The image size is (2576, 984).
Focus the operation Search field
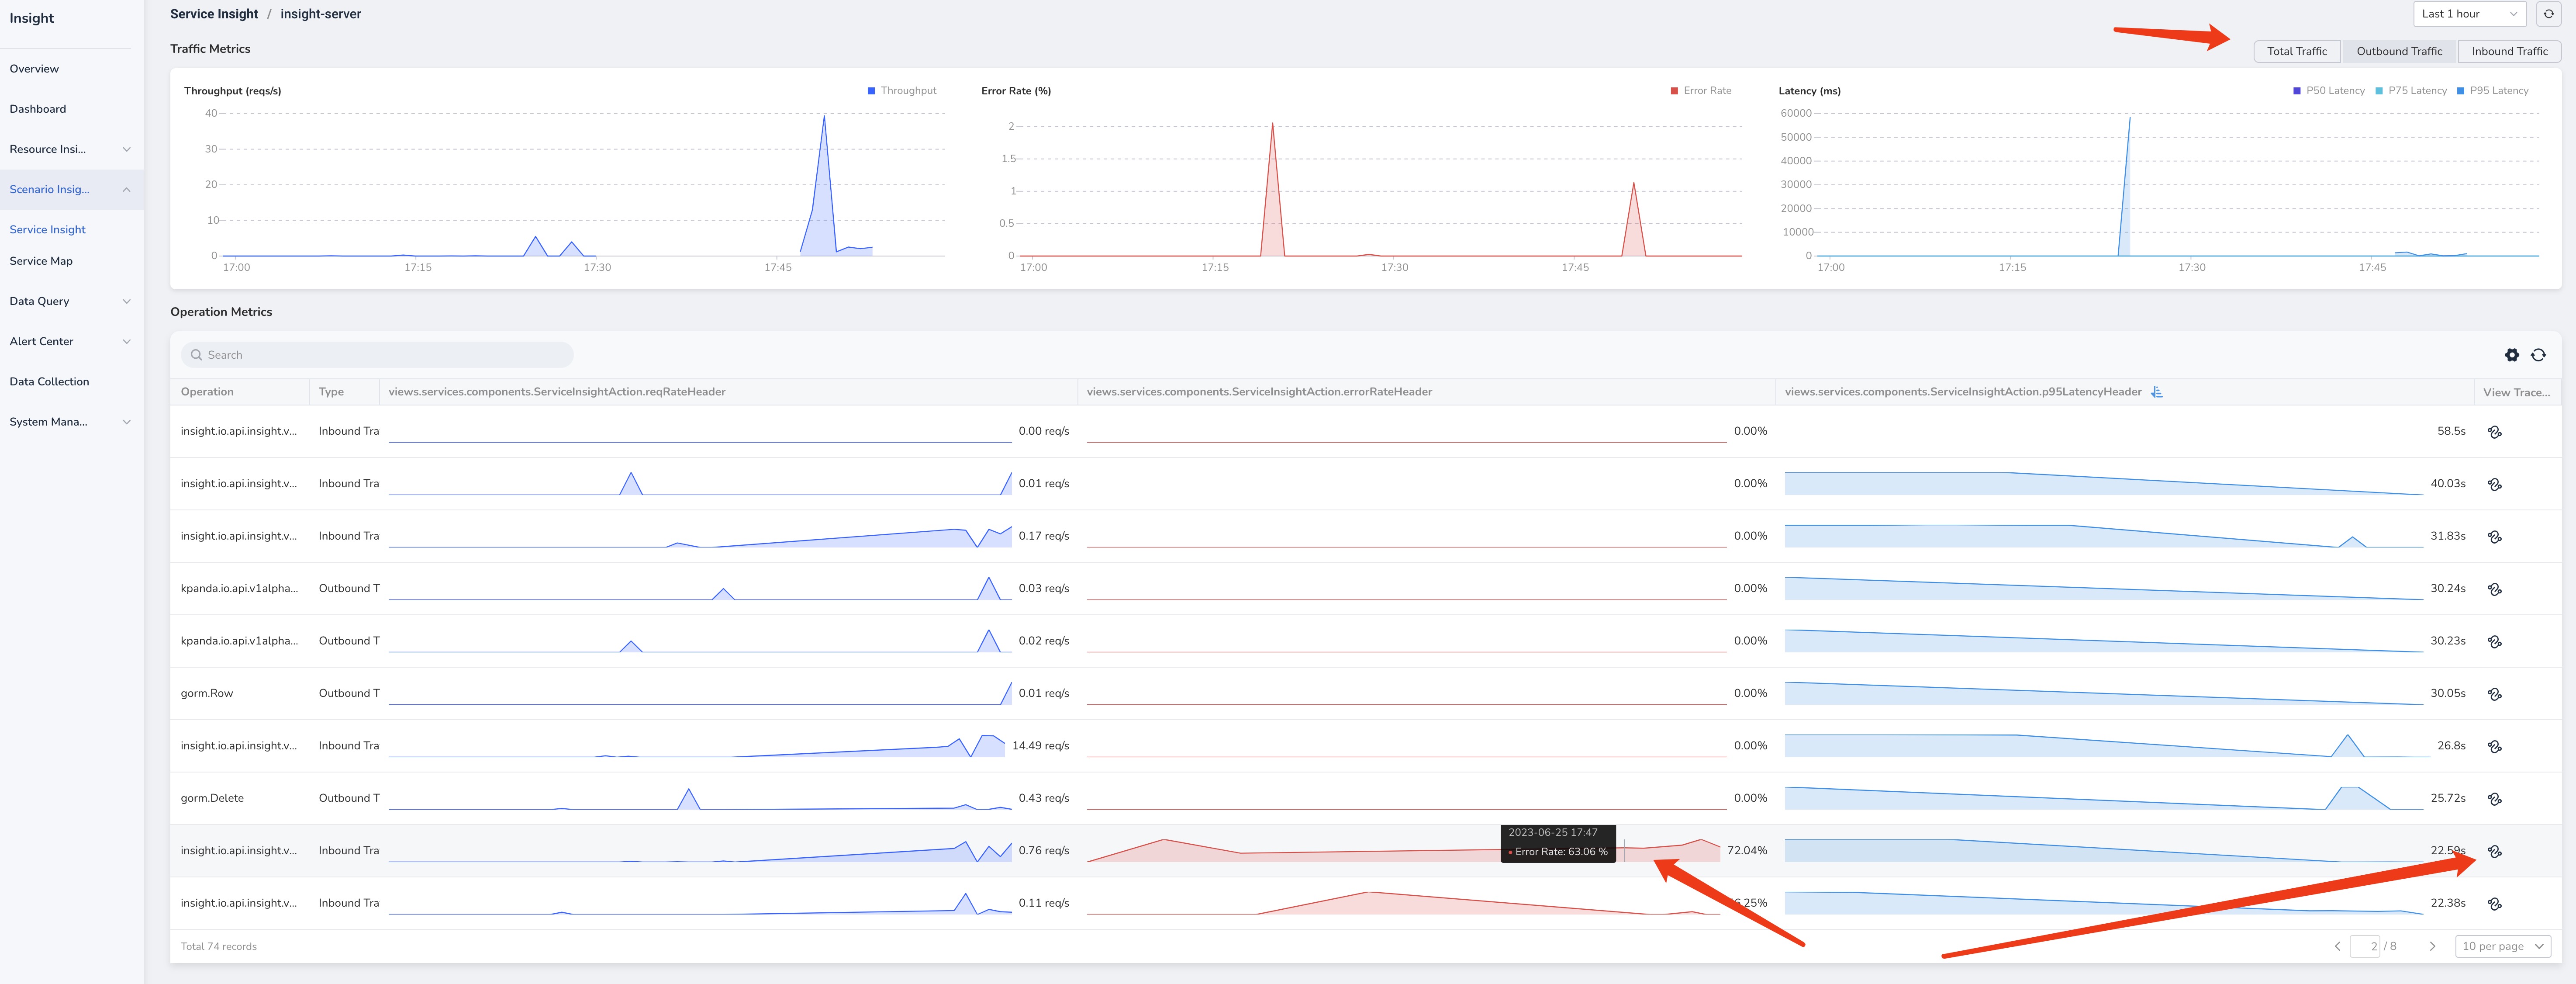click(x=377, y=355)
